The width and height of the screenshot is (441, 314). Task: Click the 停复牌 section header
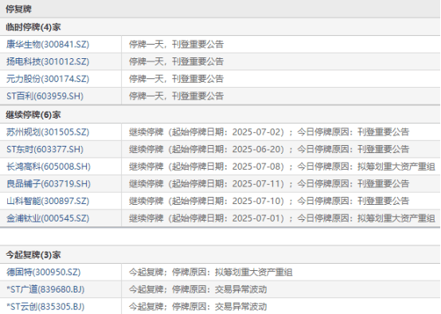[19, 9]
